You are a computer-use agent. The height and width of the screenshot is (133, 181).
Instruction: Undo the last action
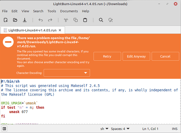point(41,20)
